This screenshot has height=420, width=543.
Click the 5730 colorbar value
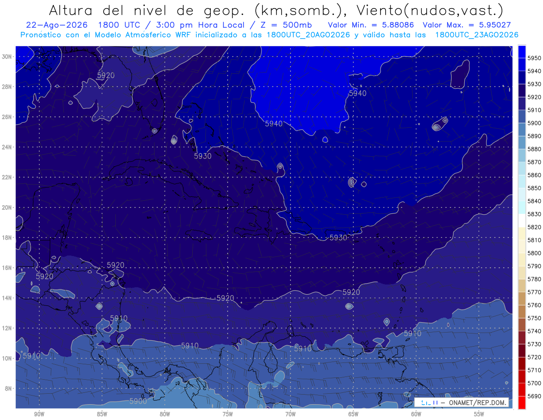[534, 344]
